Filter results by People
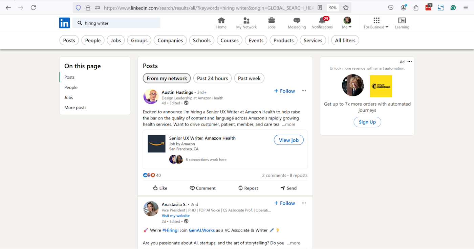Viewport: 474px width, 249px height. pyautogui.click(x=93, y=40)
